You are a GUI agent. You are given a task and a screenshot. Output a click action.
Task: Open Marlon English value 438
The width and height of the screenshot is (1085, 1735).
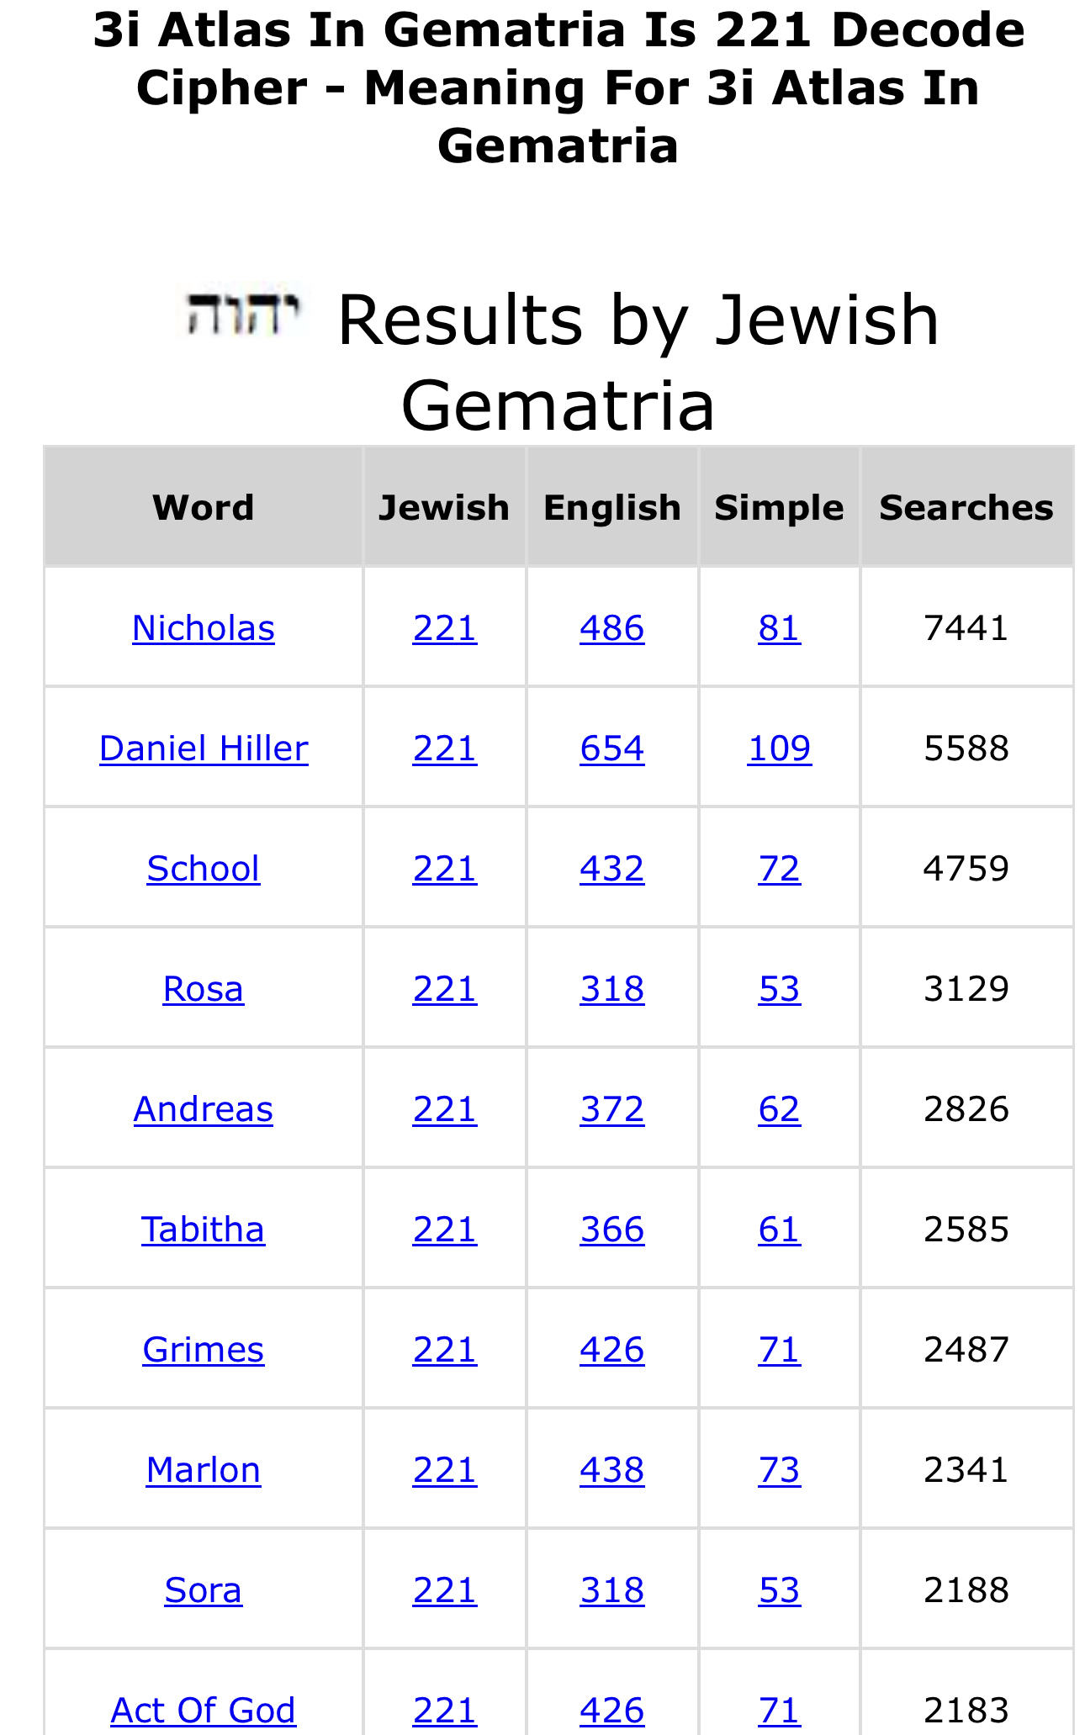(x=612, y=1470)
